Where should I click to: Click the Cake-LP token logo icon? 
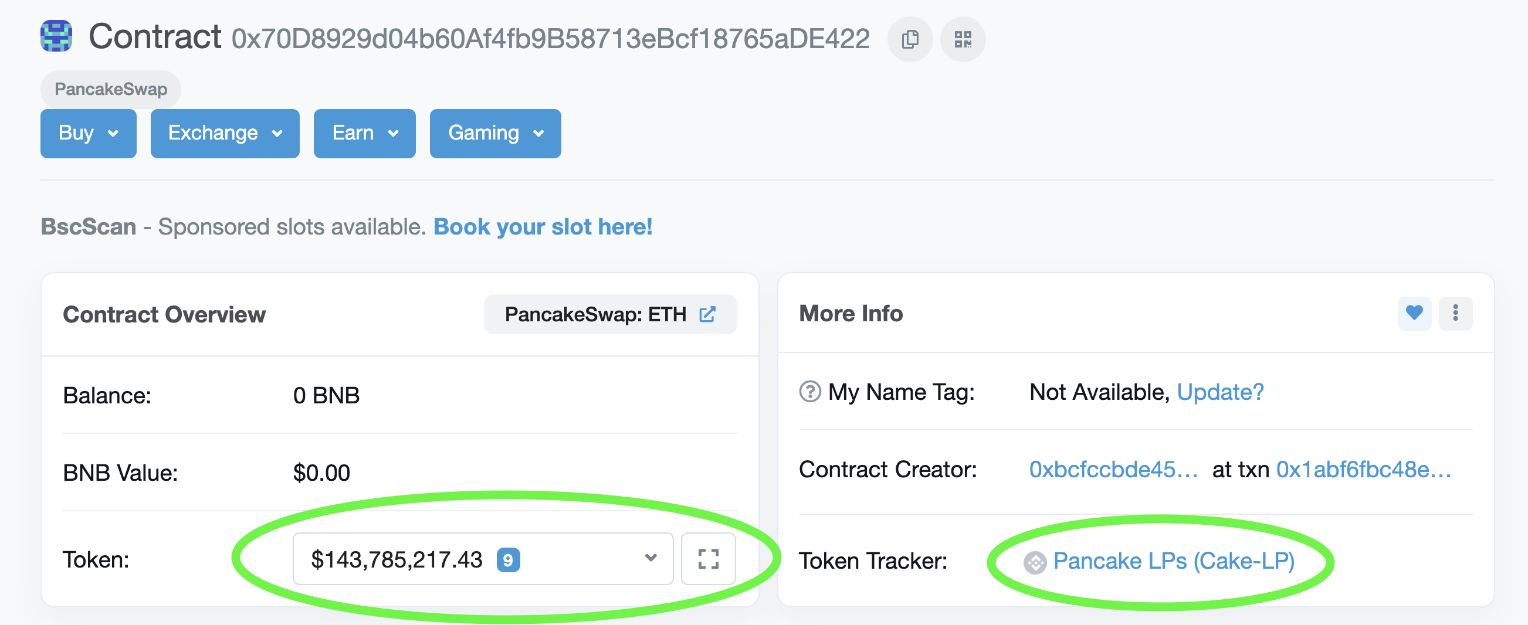(1035, 562)
